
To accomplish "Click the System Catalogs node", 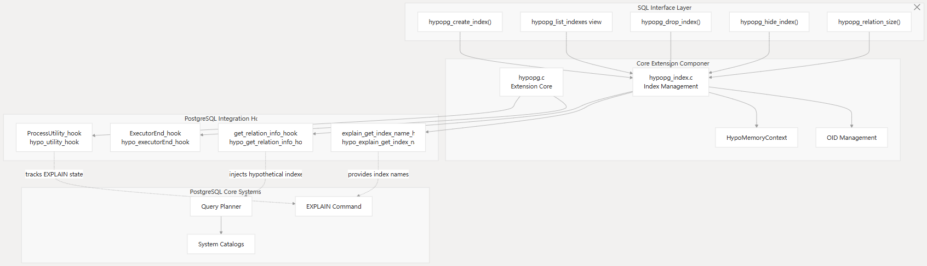I will click(221, 244).
